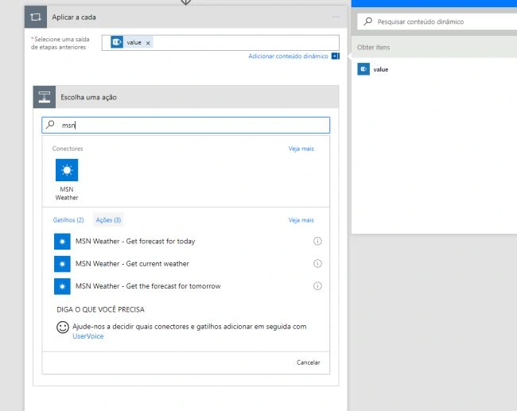Switch to the Ações (3) tab
Viewport: 517px width, 411px height.
[108, 220]
